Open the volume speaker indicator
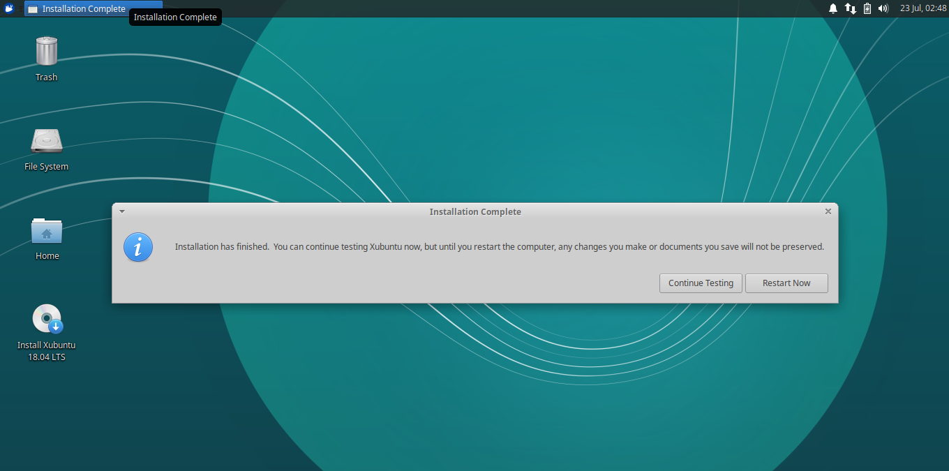The height and width of the screenshot is (471, 949). [x=883, y=8]
